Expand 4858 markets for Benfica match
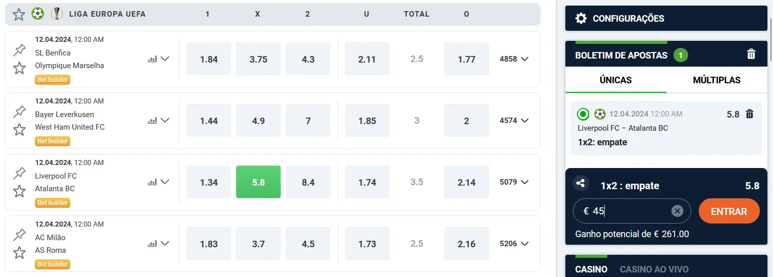The width and height of the screenshot is (773, 277). coord(514,59)
